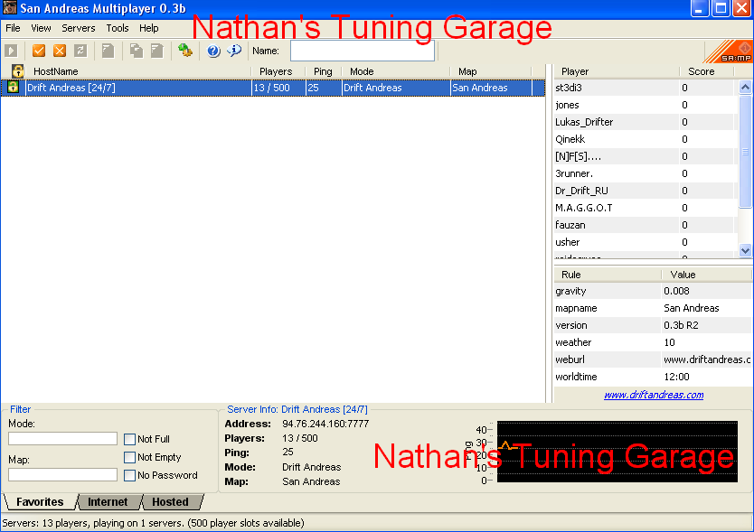Click the Add Server checkmark icon
This screenshot has width=754, height=532.
(x=39, y=51)
